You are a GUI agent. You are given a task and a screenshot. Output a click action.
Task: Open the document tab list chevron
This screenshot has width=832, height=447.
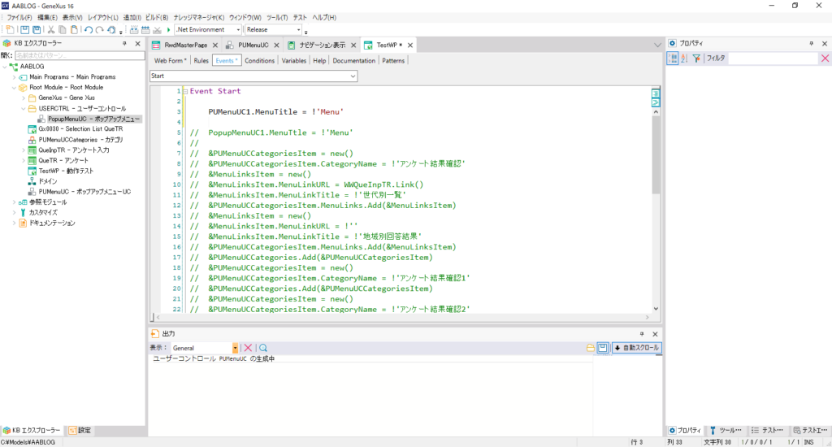[x=657, y=46]
